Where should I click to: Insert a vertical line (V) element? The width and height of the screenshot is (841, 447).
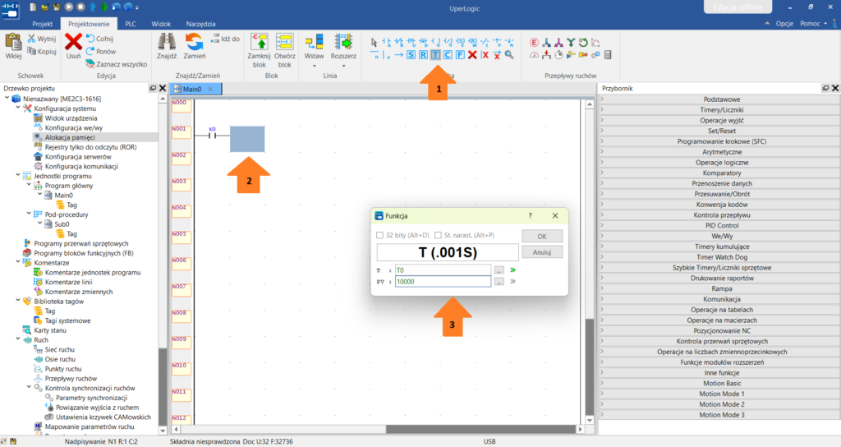point(386,55)
